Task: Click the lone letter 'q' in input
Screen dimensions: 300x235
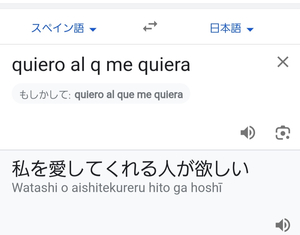Action: tap(95, 66)
